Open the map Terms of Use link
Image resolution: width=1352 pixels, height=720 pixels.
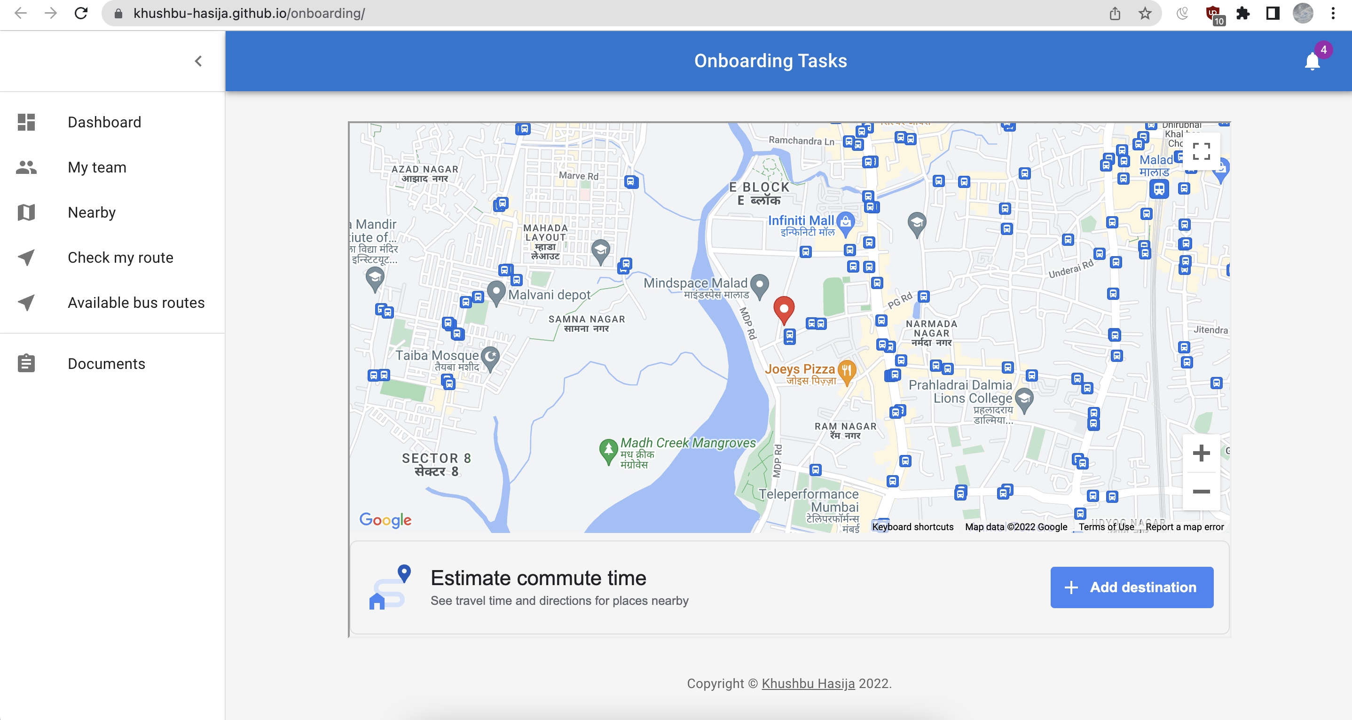1106,526
